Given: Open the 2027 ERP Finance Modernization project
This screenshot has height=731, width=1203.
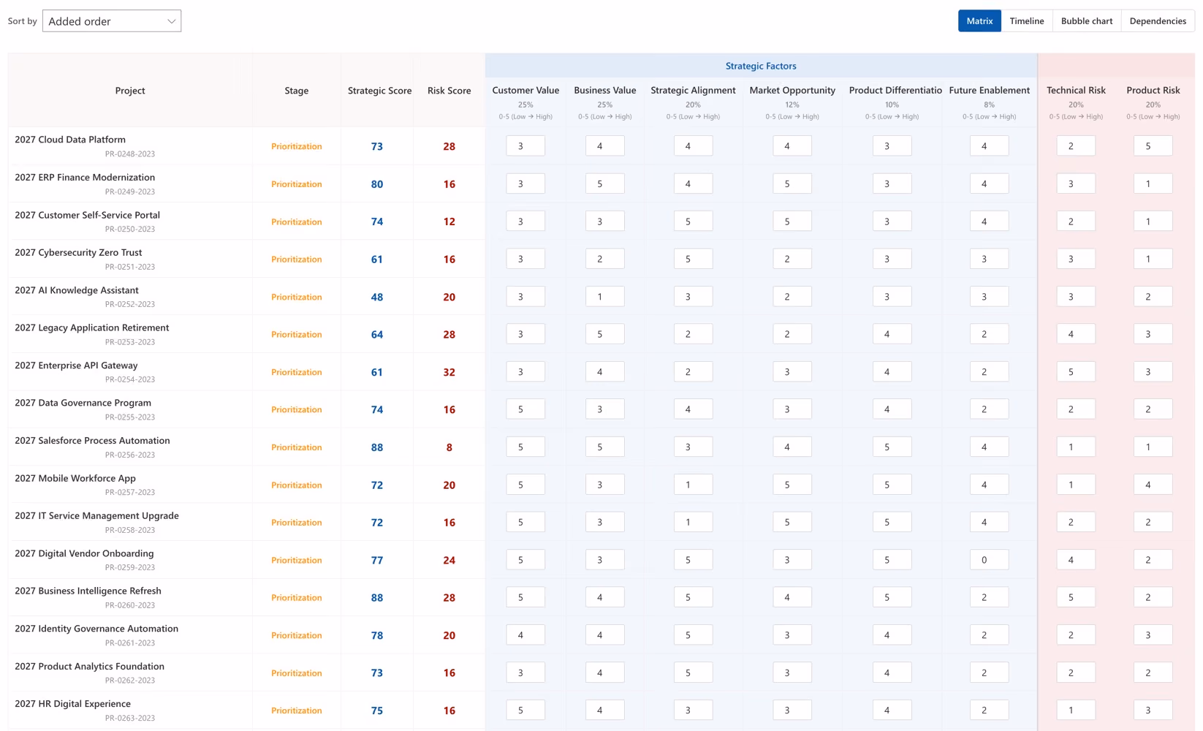Looking at the screenshot, I should [x=85, y=178].
